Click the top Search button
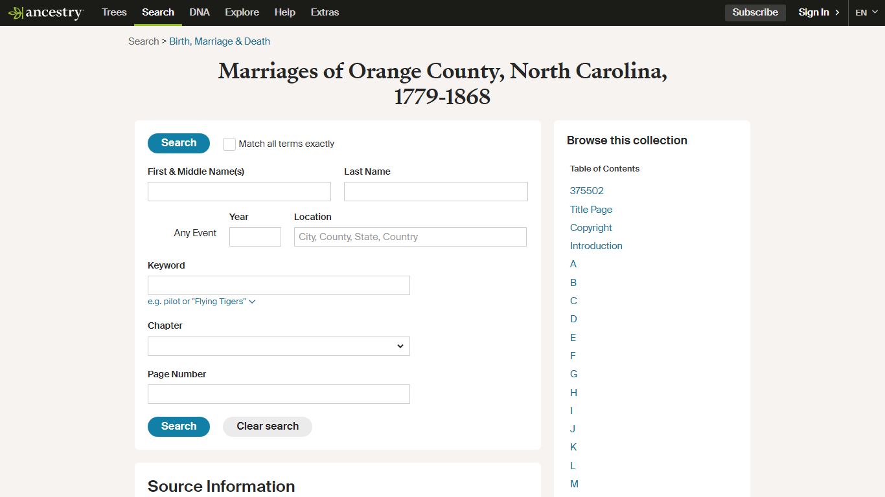The width and height of the screenshot is (885, 497). pyautogui.click(x=179, y=143)
